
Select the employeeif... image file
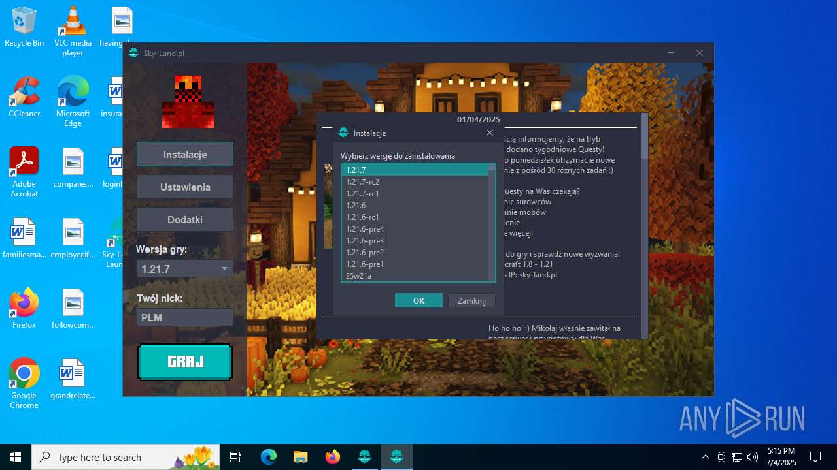[x=73, y=238]
